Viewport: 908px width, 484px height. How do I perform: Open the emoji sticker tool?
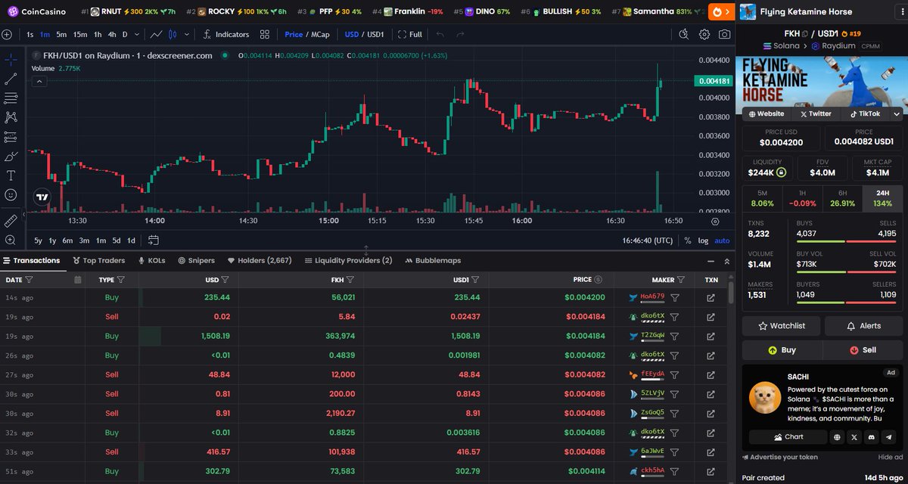(x=11, y=195)
